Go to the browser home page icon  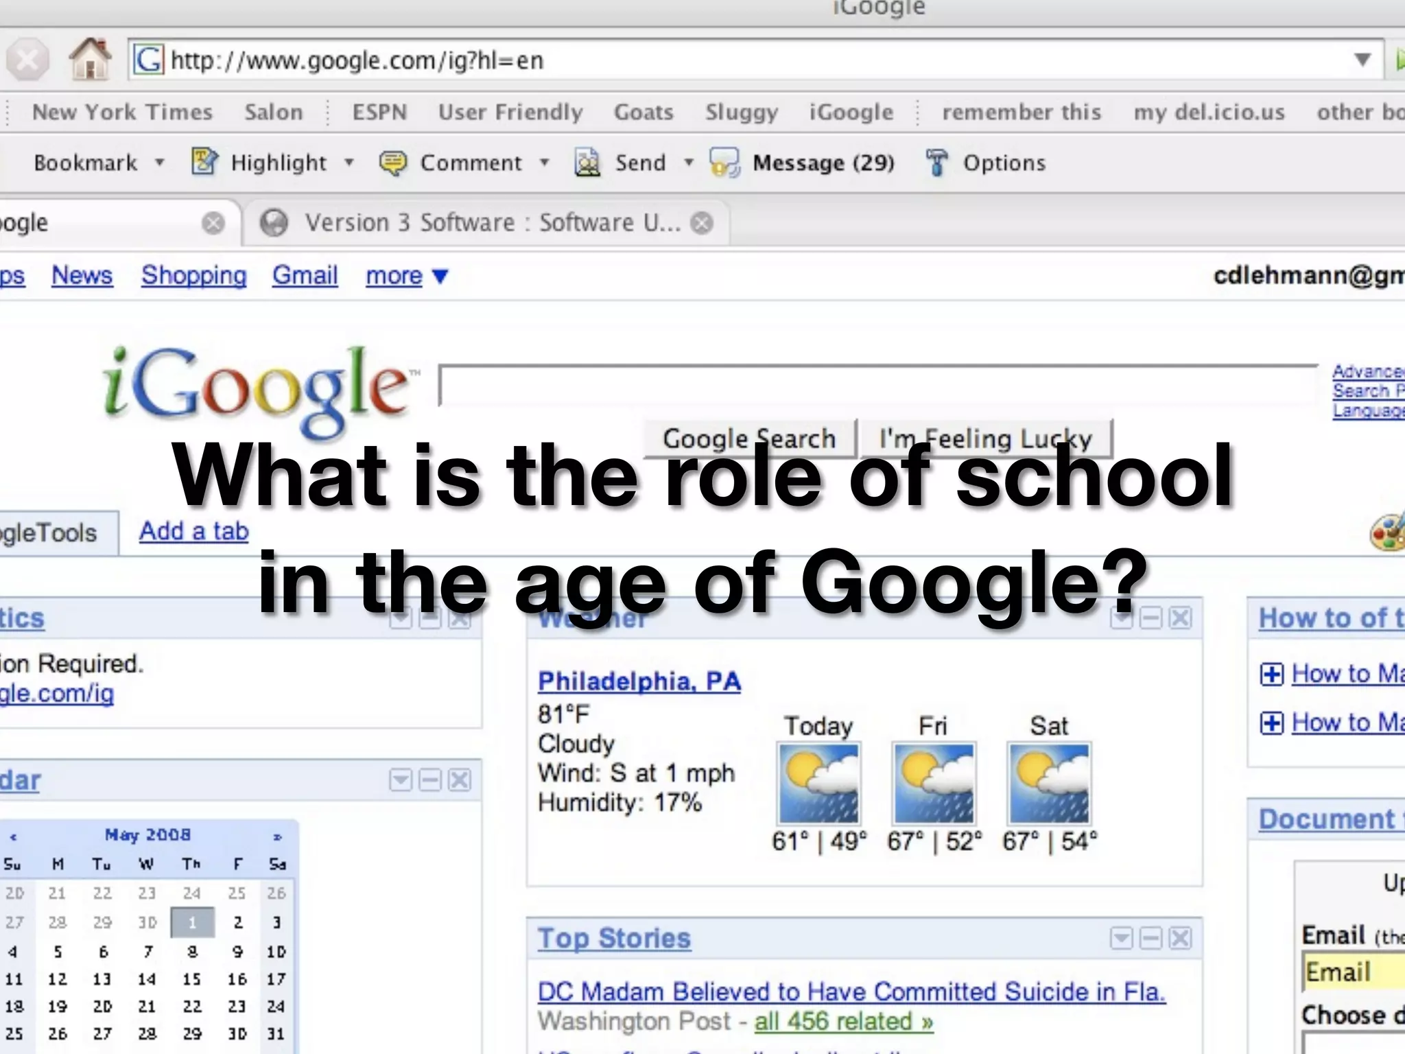[91, 59]
